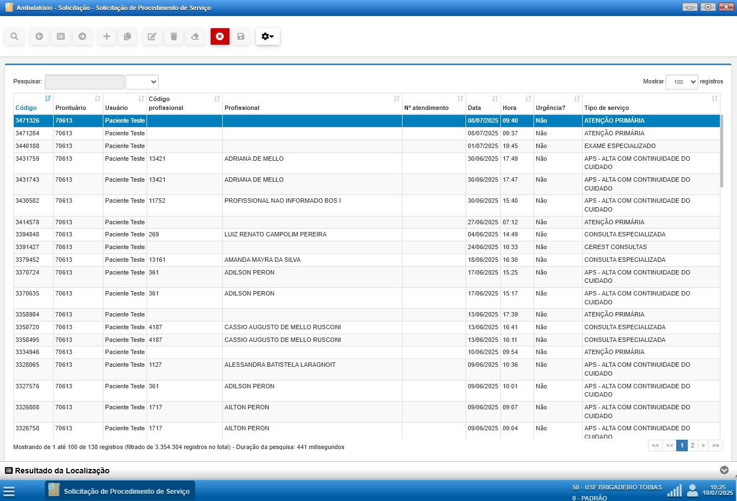Sort table by Profissional column header

[x=242, y=108]
